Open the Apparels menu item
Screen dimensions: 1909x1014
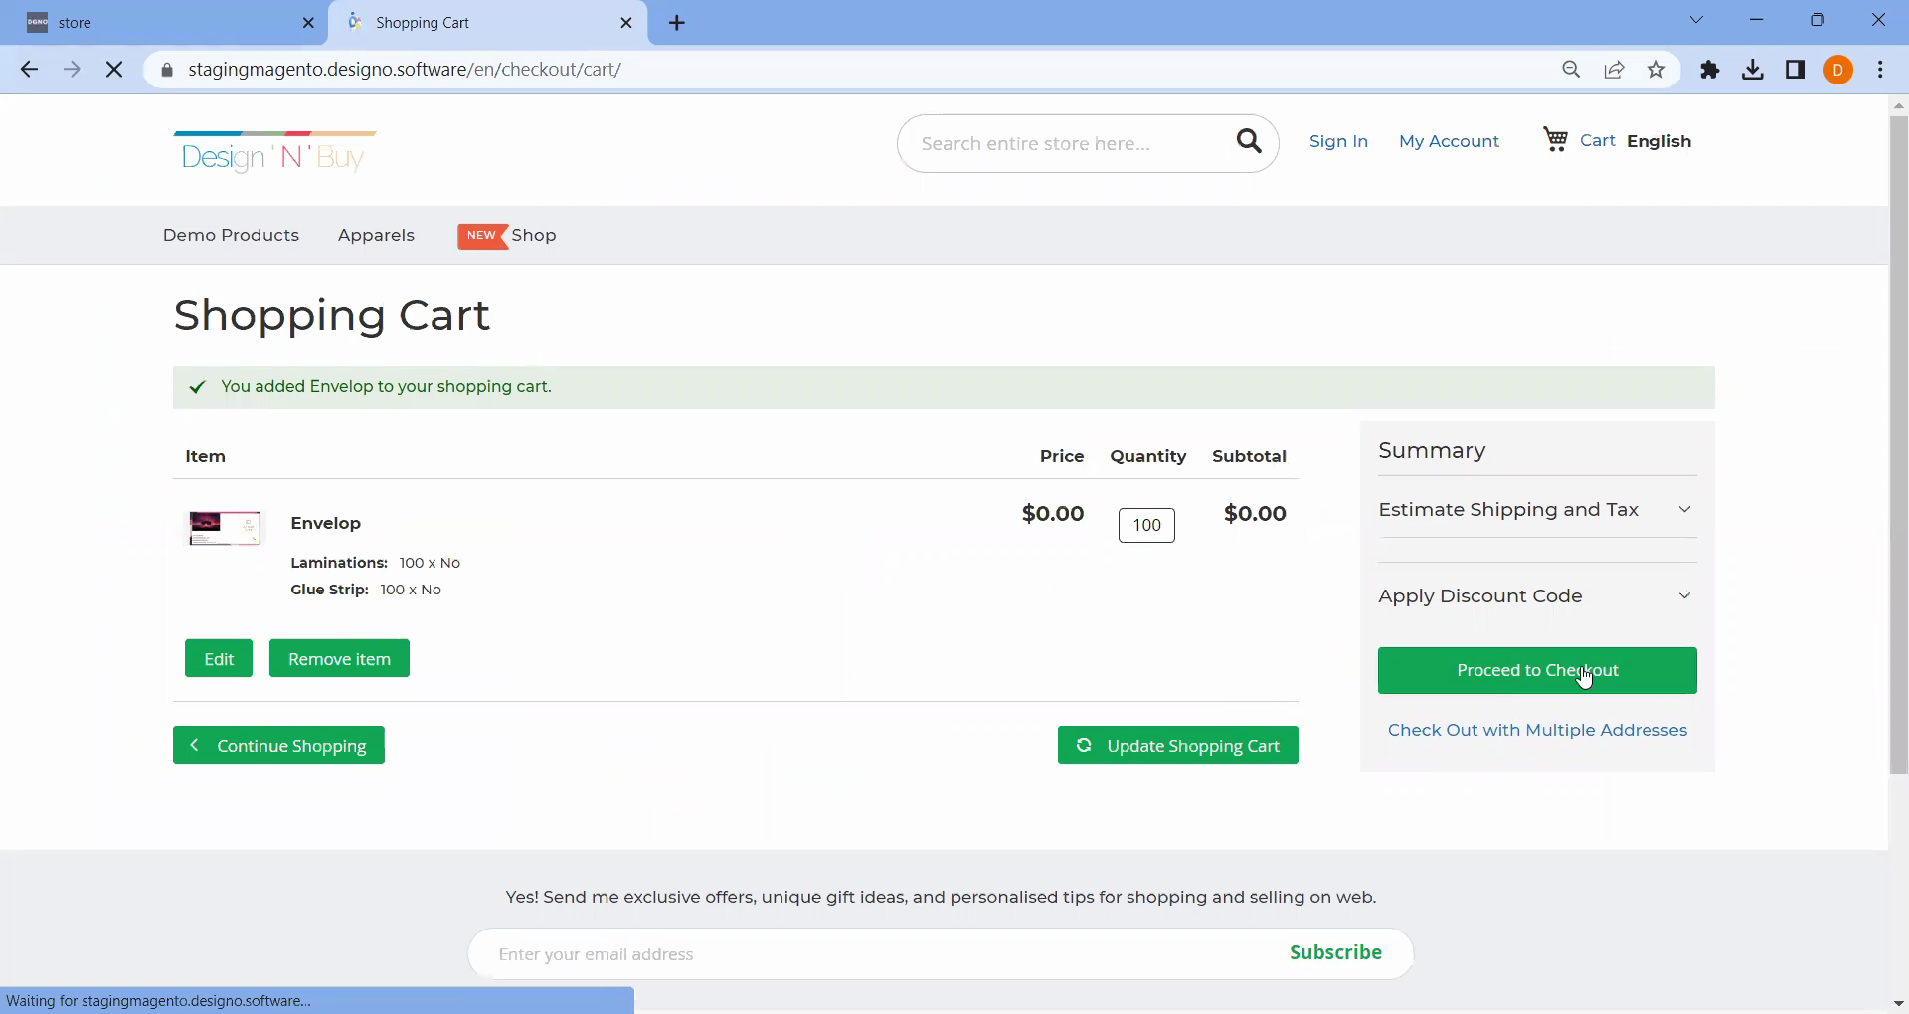(376, 236)
